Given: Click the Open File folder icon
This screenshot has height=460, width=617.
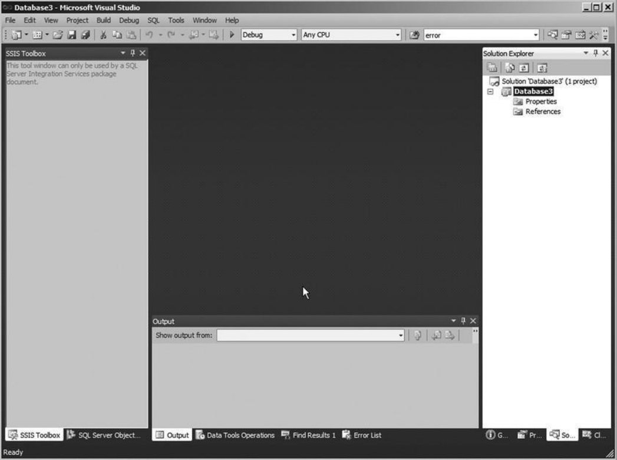Looking at the screenshot, I should (57, 35).
